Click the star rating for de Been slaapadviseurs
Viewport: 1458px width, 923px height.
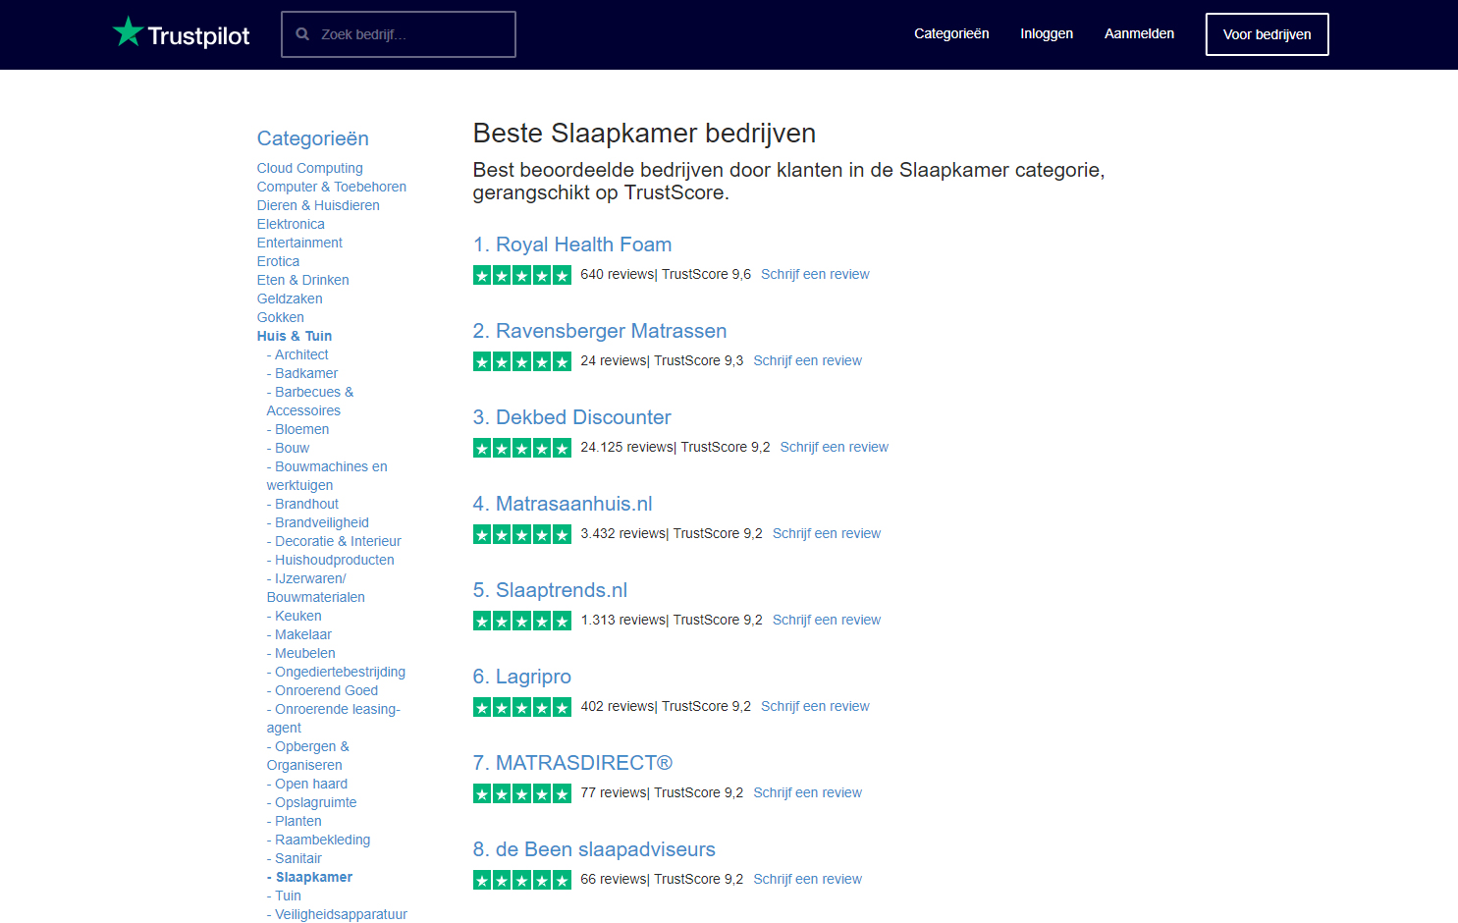click(522, 880)
